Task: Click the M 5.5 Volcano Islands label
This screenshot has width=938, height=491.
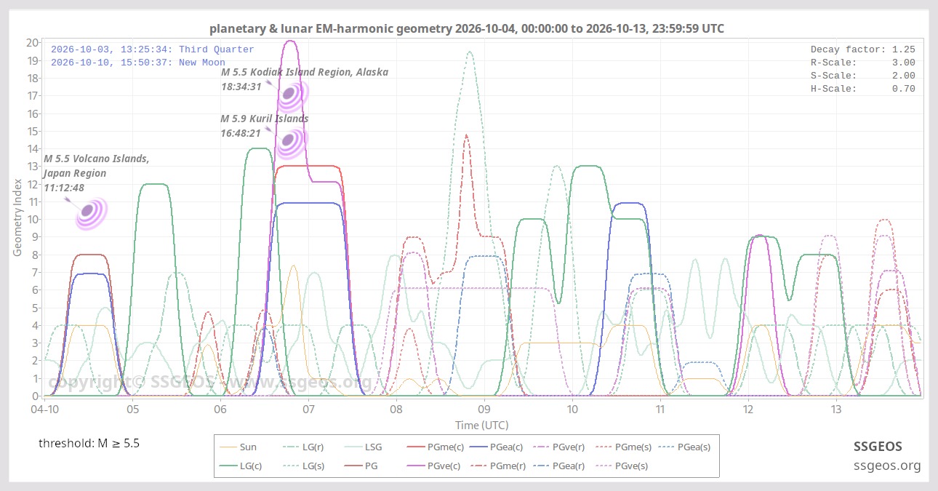Action: pyautogui.click(x=97, y=173)
